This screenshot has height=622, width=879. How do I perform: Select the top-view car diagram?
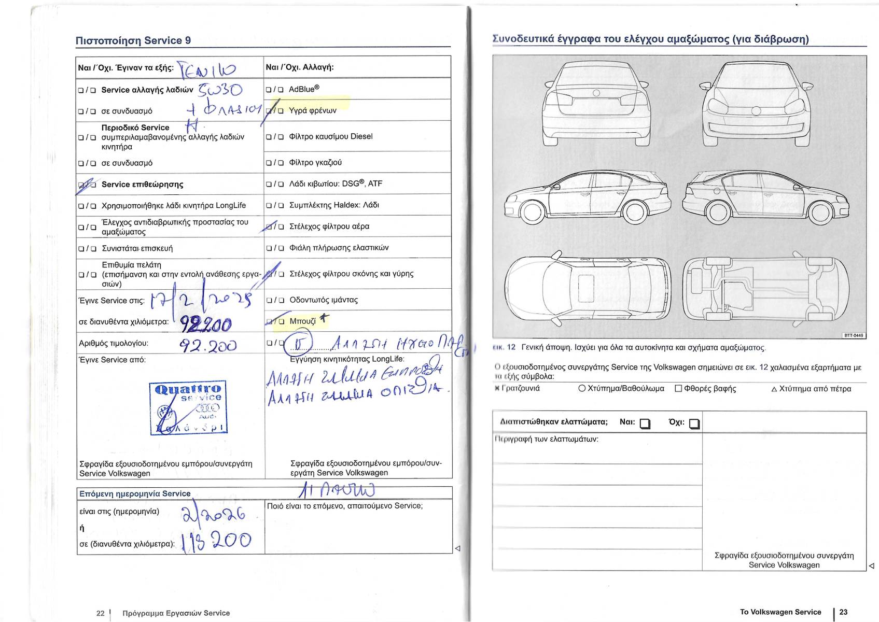click(x=588, y=289)
